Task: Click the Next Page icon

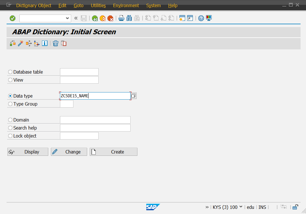Action: tap(163, 18)
